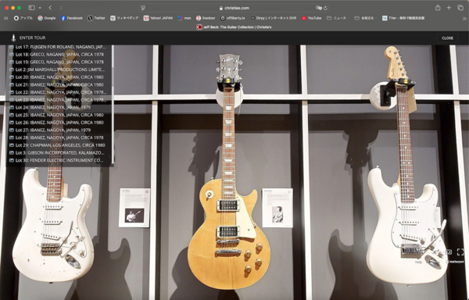Click the lot list scrollbar
This screenshot has width=469, height=300.
tap(113, 105)
